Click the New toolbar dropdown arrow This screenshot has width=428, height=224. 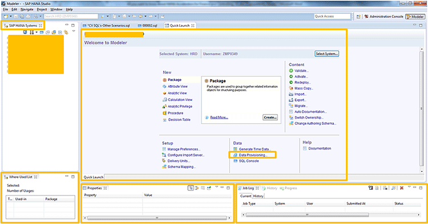click(x=11, y=17)
